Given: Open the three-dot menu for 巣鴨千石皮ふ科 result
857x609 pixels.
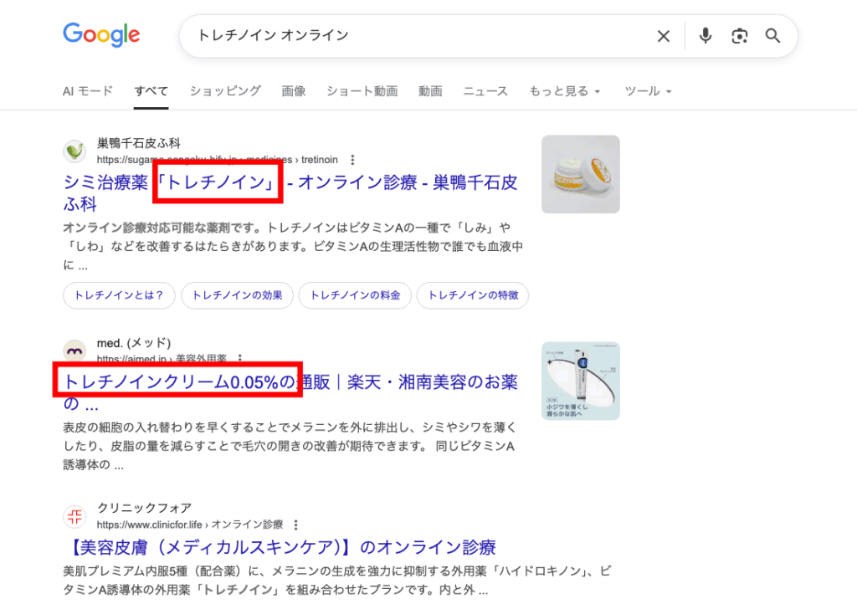Looking at the screenshot, I should [352, 159].
